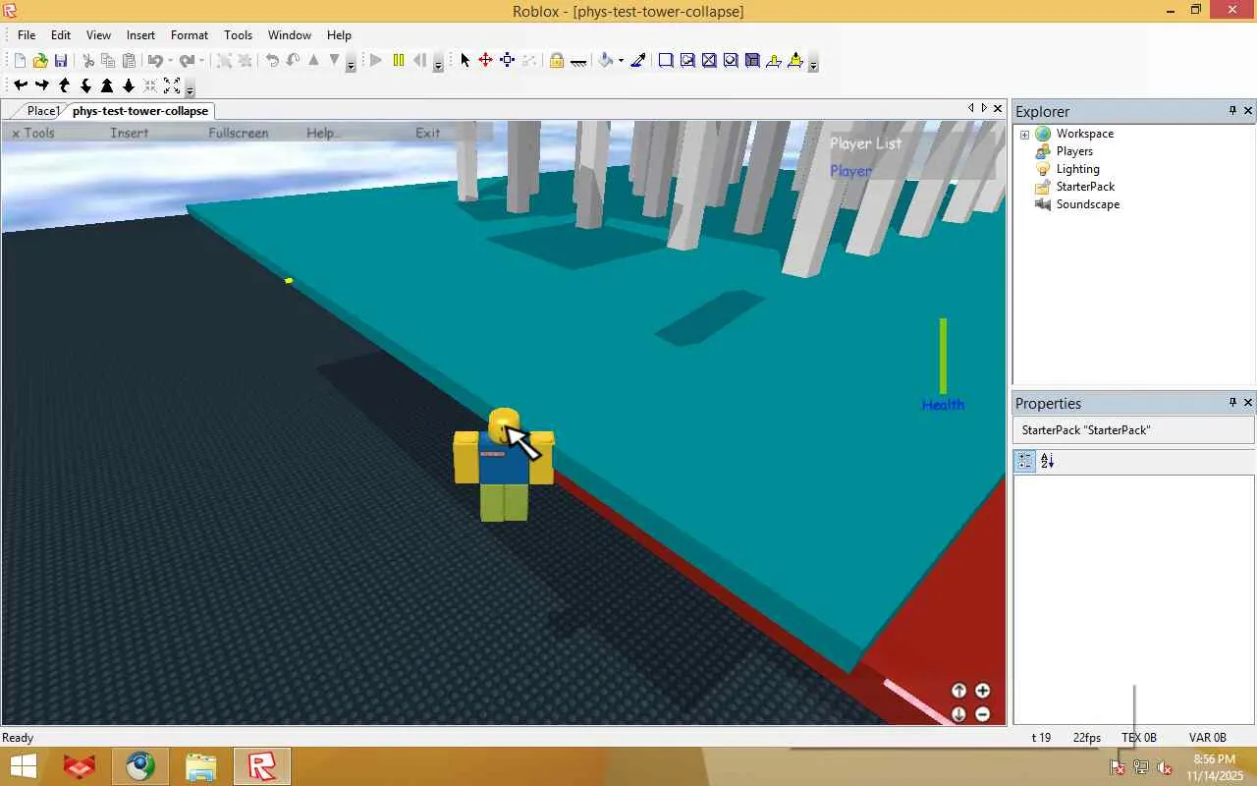The image size is (1257, 786).
Task: Open the StarterPack object selector in Properties
Action: point(1133,430)
